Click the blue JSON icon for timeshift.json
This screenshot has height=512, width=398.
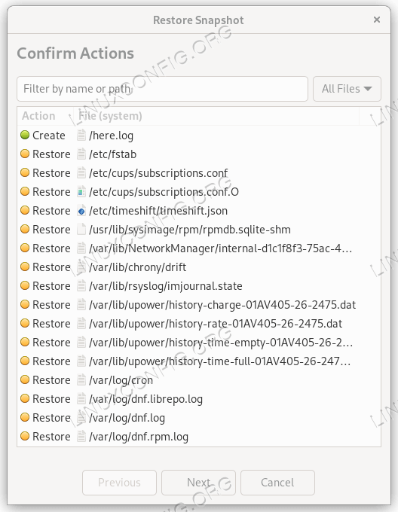81,211
